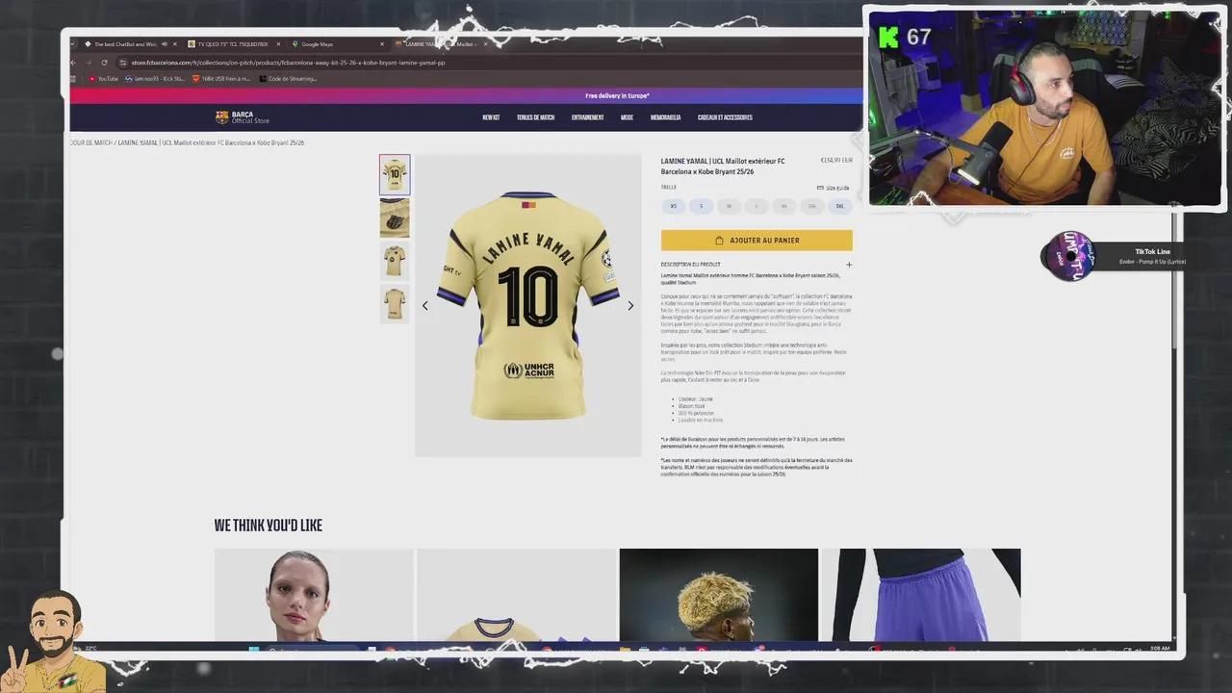
Task: Click the Barça Official Store logo
Action: 243,117
